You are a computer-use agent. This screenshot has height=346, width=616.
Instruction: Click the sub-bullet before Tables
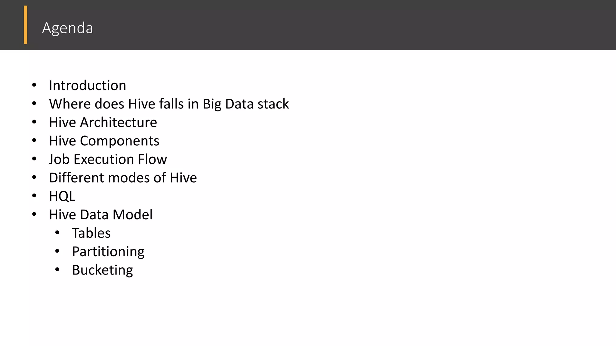(57, 232)
